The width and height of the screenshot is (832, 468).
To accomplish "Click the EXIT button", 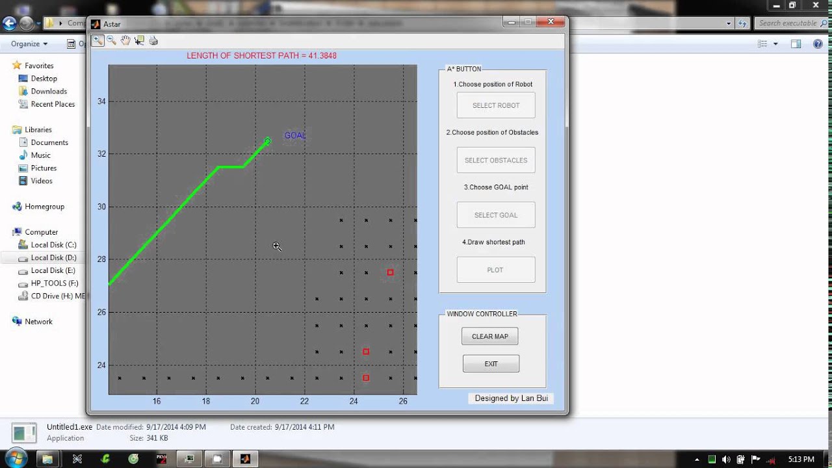I will coord(491,363).
